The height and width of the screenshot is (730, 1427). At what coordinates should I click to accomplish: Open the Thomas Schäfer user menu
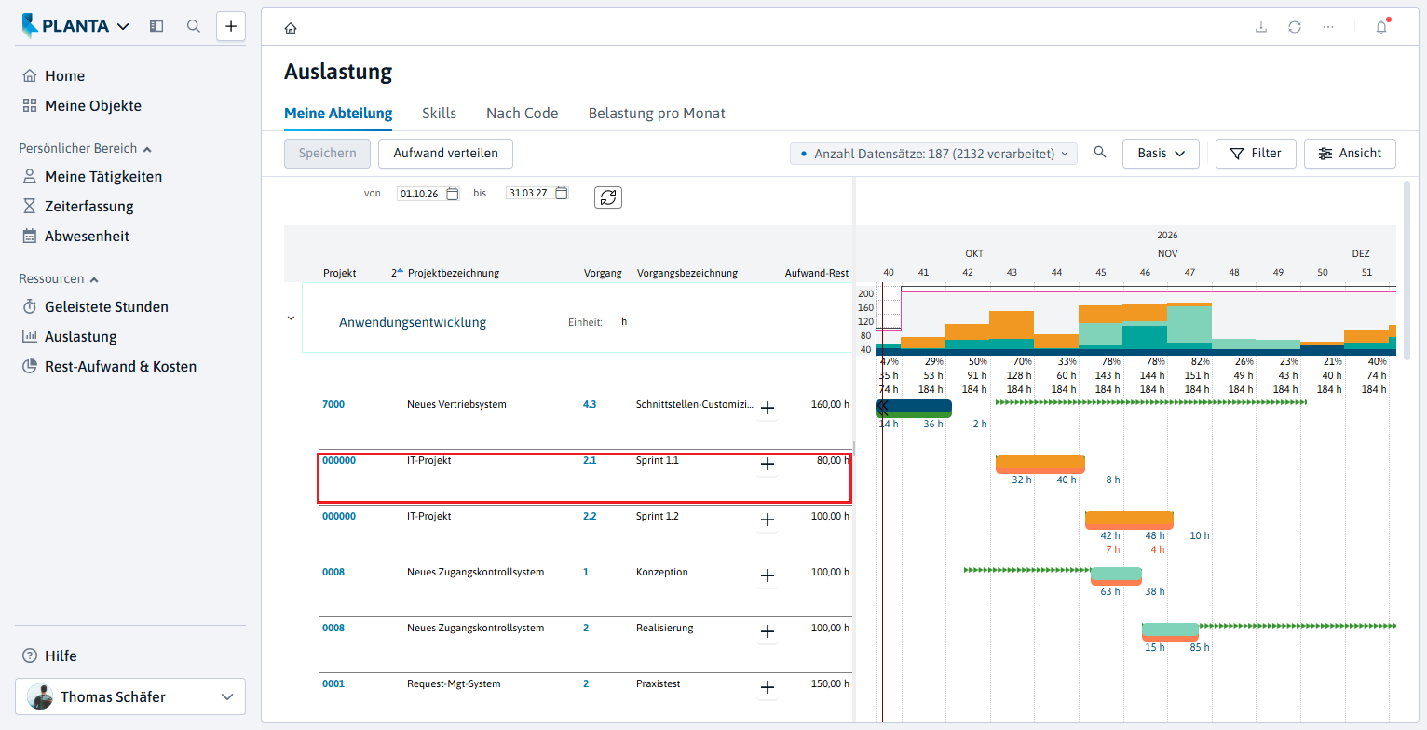tap(130, 696)
